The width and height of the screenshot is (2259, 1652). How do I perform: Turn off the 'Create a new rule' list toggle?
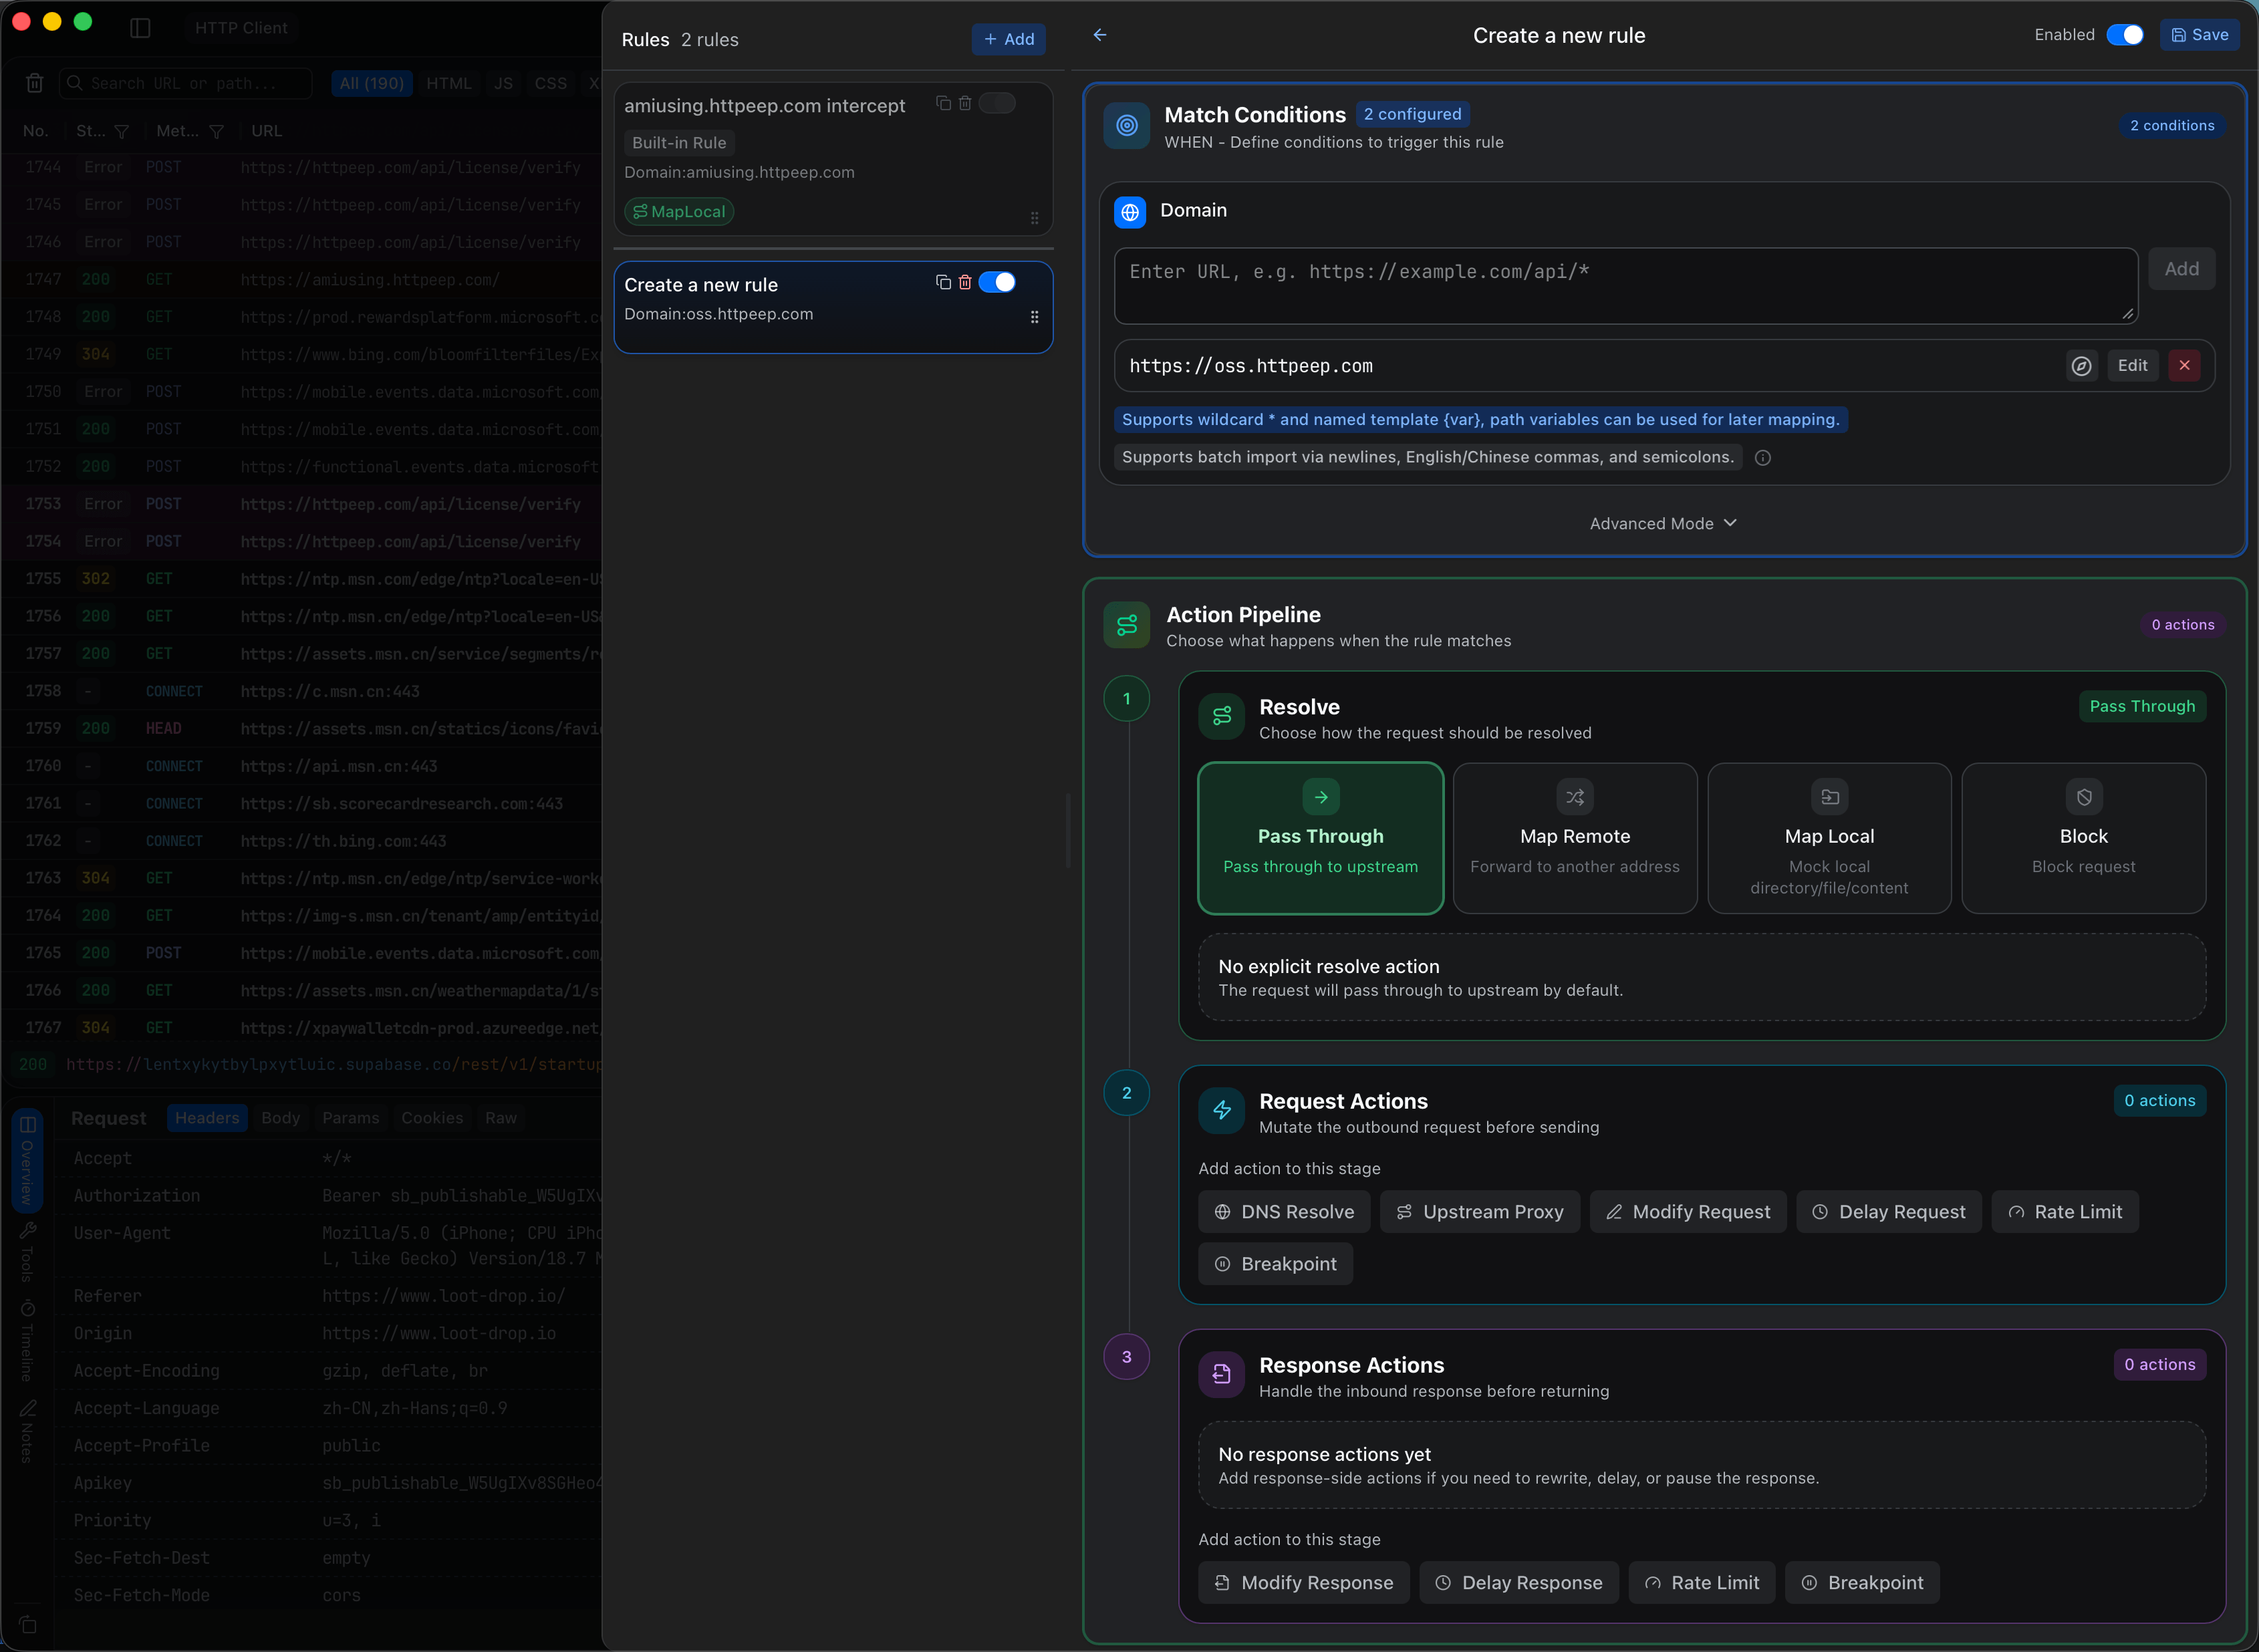[x=997, y=283]
